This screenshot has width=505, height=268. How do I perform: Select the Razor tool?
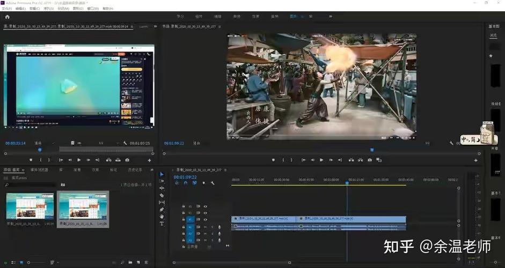pyautogui.click(x=162, y=195)
